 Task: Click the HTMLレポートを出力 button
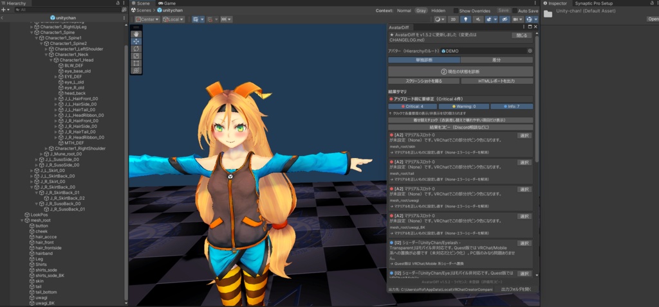coord(497,81)
